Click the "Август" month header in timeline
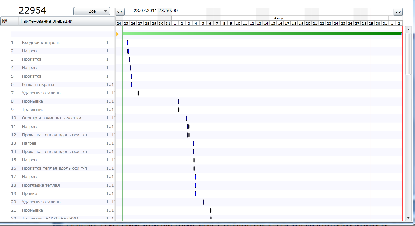 [280, 18]
